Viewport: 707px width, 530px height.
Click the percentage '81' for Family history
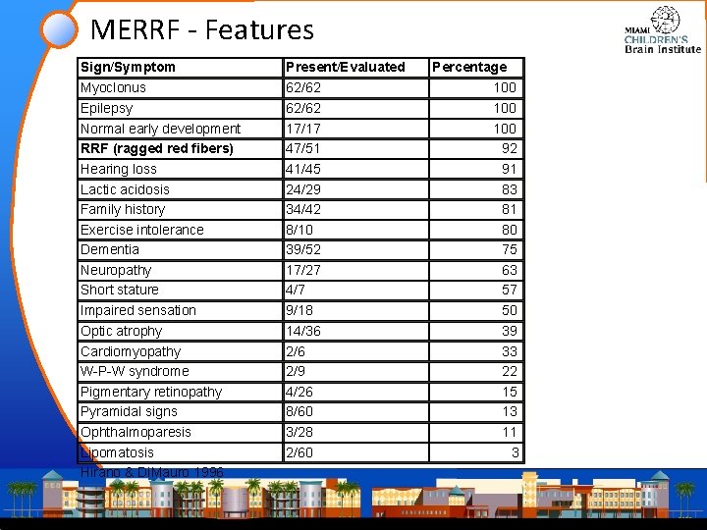coord(509,210)
